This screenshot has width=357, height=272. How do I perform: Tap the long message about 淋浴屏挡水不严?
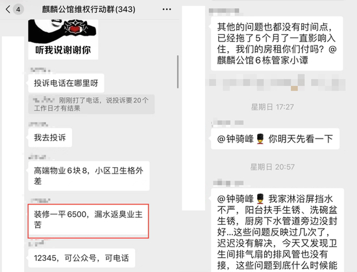click(x=277, y=230)
